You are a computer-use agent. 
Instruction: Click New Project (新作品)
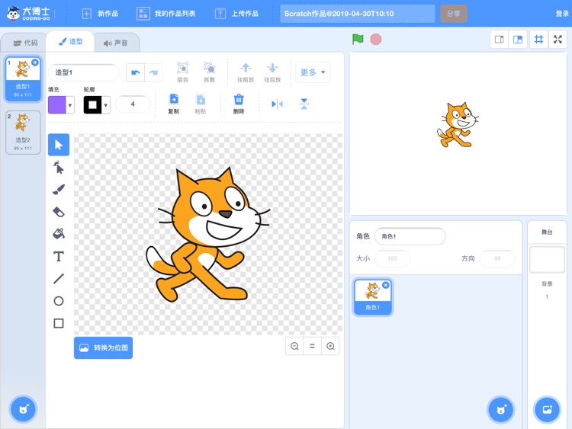pyautogui.click(x=100, y=14)
